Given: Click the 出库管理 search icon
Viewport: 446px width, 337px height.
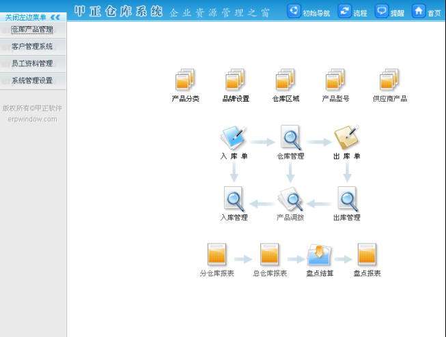Looking at the screenshot, I should click(x=347, y=199).
